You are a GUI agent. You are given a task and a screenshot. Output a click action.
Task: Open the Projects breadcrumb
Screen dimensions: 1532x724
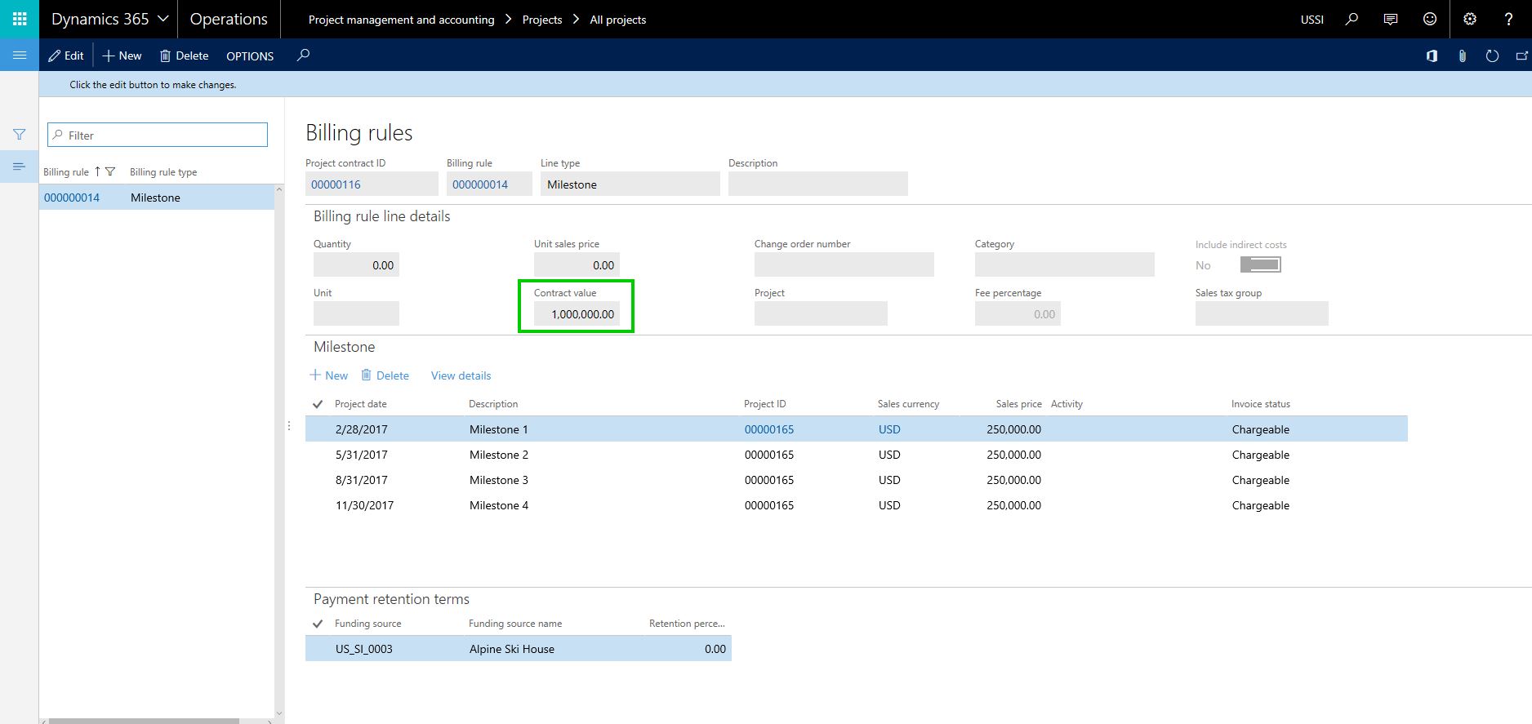click(542, 20)
